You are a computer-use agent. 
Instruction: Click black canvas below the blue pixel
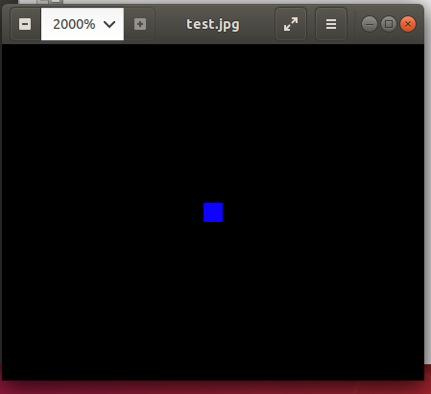(x=213, y=301)
